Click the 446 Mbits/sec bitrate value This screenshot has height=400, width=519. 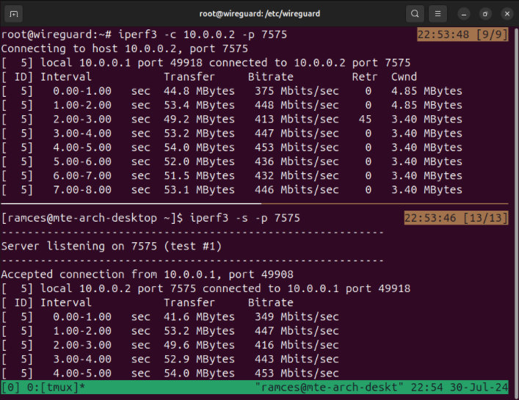297,190
